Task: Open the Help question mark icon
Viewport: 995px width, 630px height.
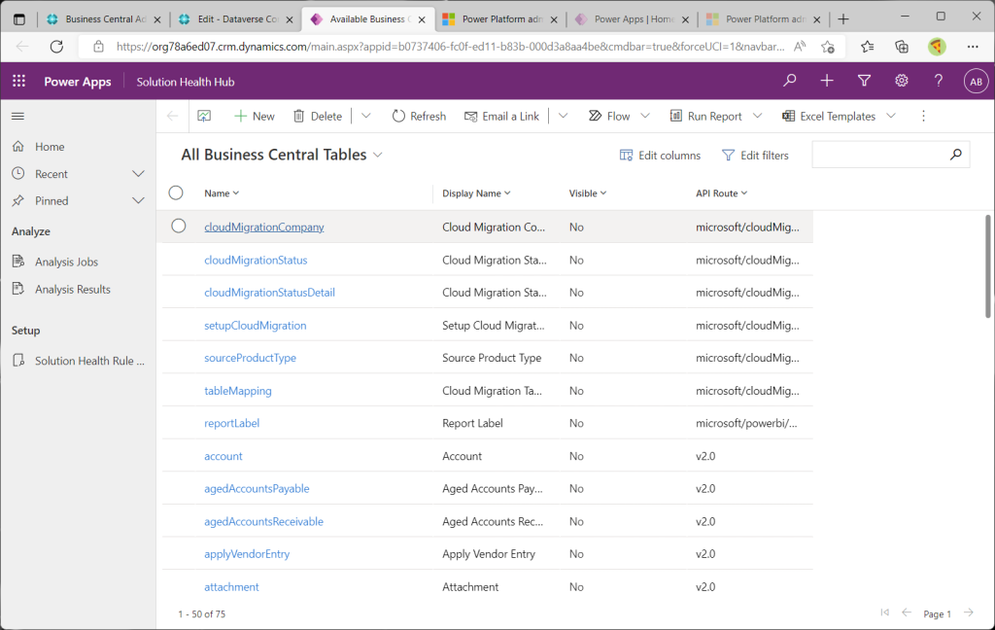Action: click(939, 81)
